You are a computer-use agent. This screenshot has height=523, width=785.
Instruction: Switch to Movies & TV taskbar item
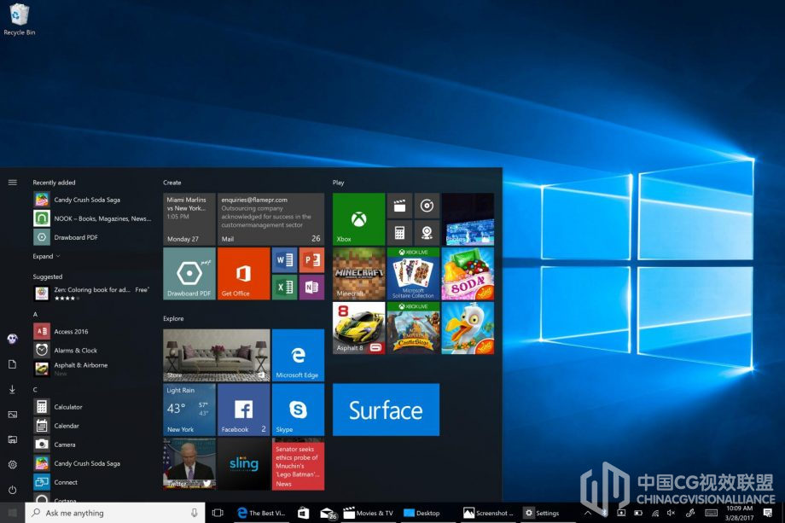point(368,513)
